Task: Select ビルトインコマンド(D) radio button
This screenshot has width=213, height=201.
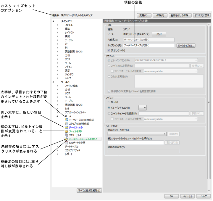Action: [109, 60]
